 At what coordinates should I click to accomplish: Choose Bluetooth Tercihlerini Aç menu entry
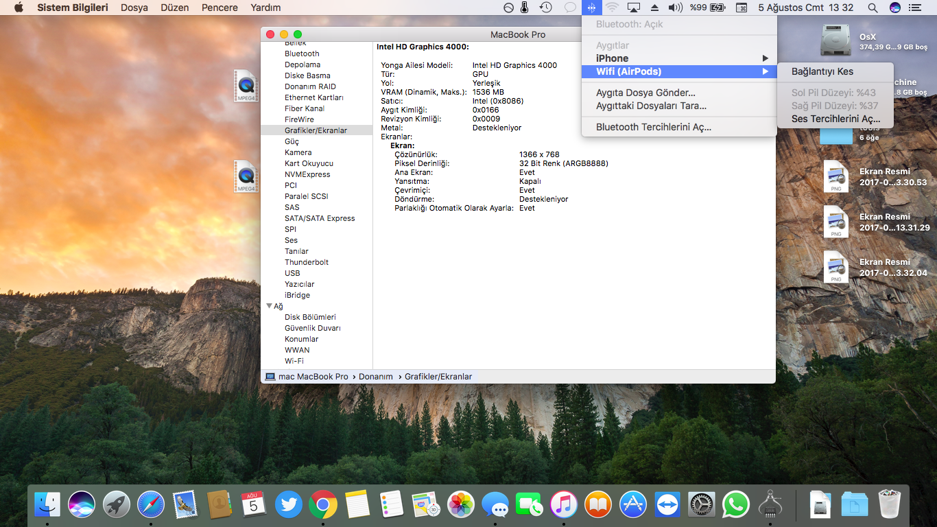point(653,127)
